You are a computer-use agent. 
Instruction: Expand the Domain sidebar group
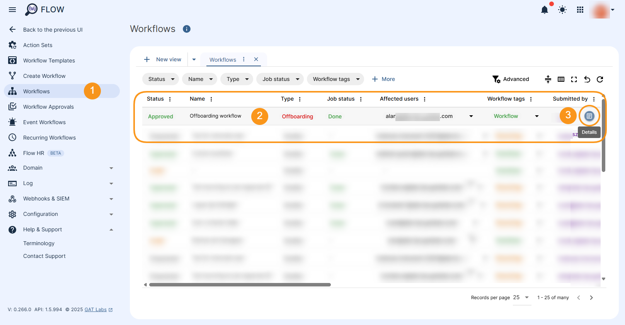point(62,168)
